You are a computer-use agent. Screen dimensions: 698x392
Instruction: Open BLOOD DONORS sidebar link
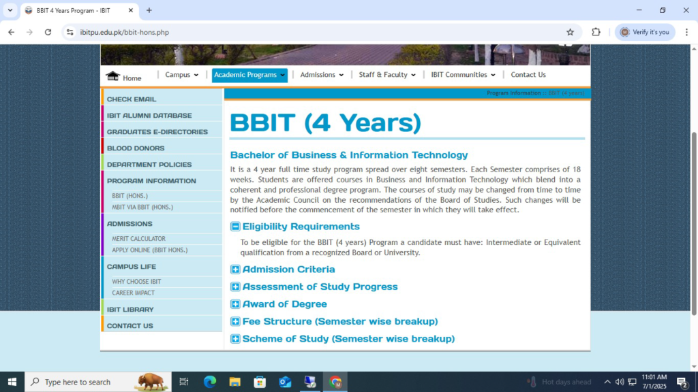click(136, 148)
